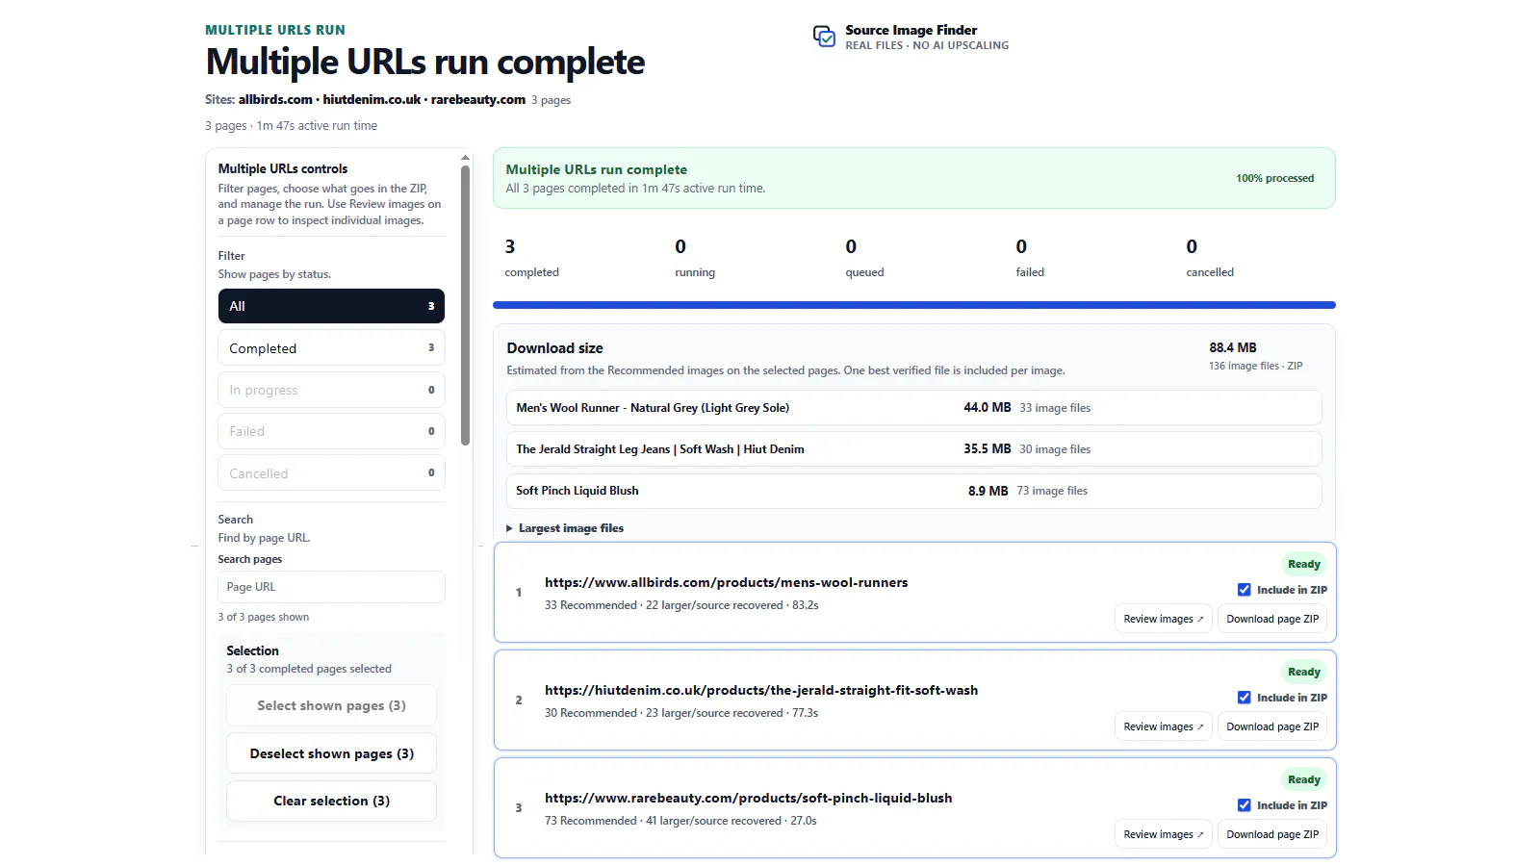The height and width of the screenshot is (866, 1540).
Task: Open the hiutdenim the-jerald-straight-fit URL
Action: (x=761, y=690)
